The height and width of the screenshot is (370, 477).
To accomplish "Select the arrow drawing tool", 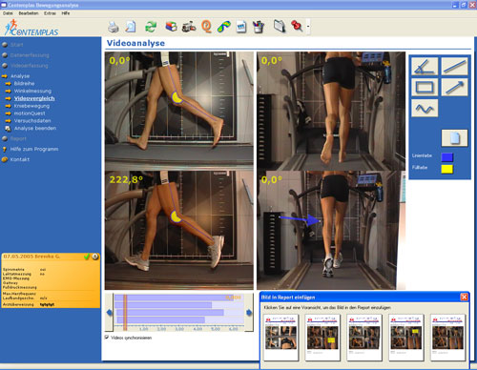I will [x=455, y=87].
